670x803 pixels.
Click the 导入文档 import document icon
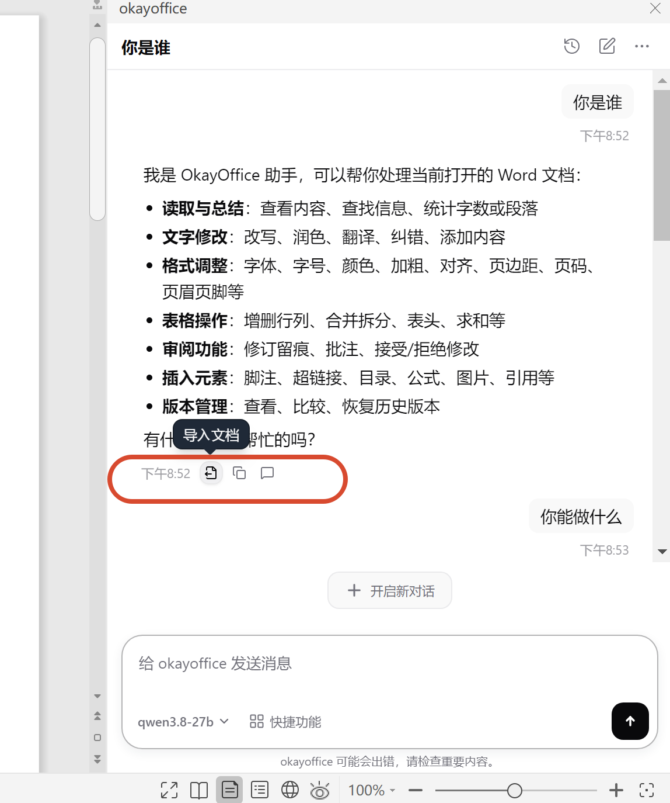211,473
